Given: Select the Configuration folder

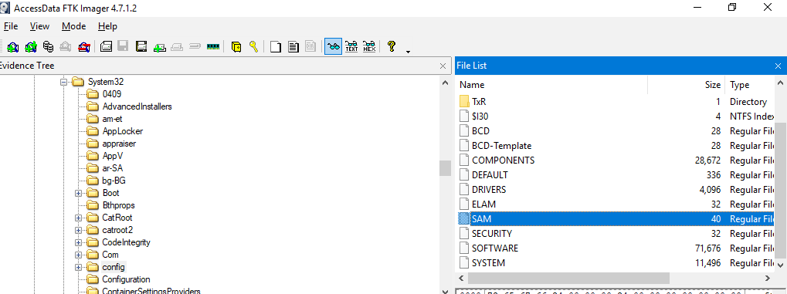Looking at the screenshot, I should (x=126, y=279).
